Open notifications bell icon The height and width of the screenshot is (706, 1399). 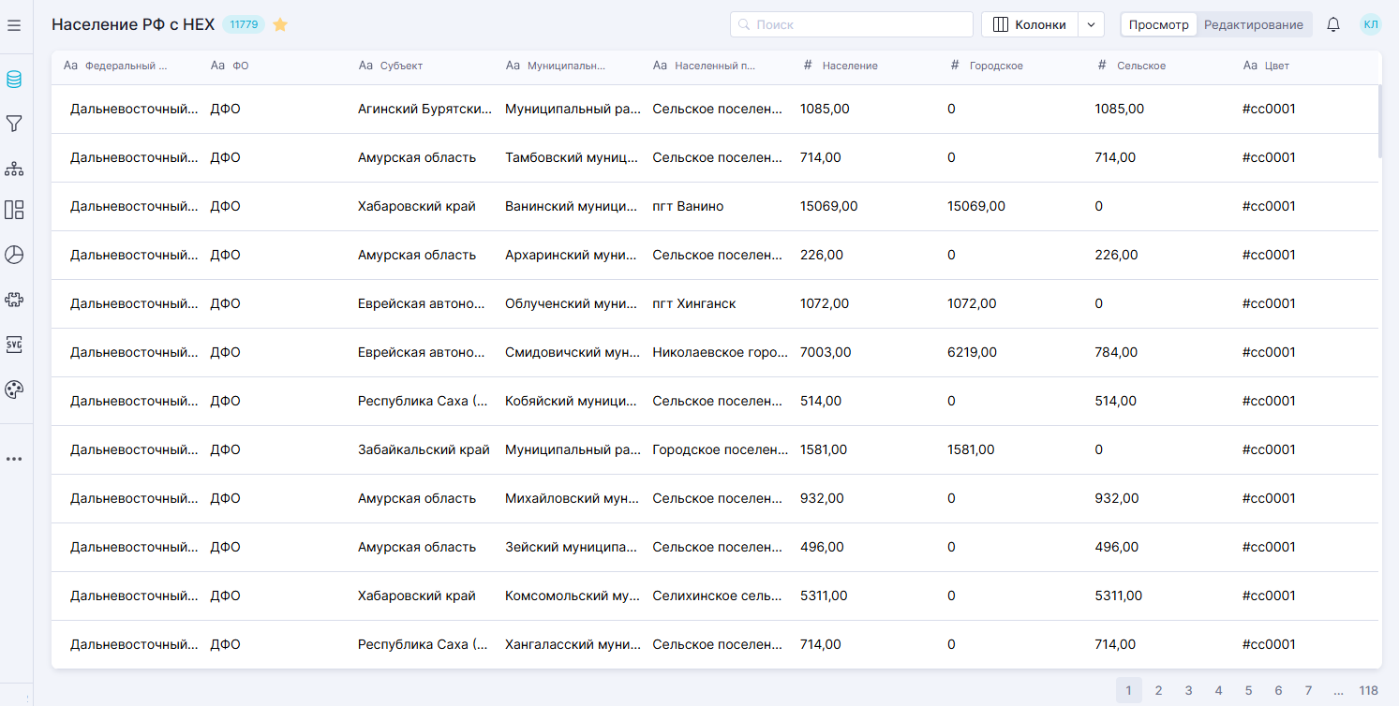coord(1333,25)
